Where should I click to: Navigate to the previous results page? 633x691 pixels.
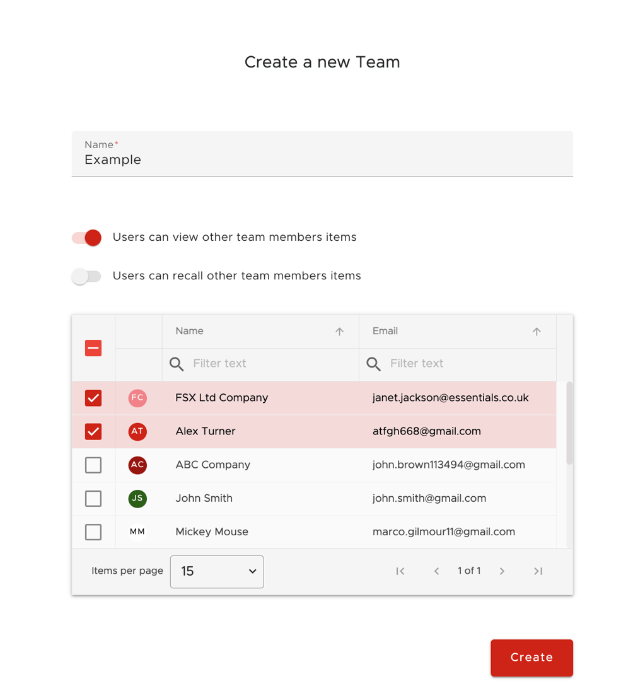coord(436,571)
